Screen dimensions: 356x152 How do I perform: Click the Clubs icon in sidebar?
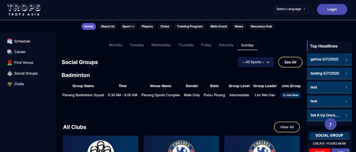[10, 84]
